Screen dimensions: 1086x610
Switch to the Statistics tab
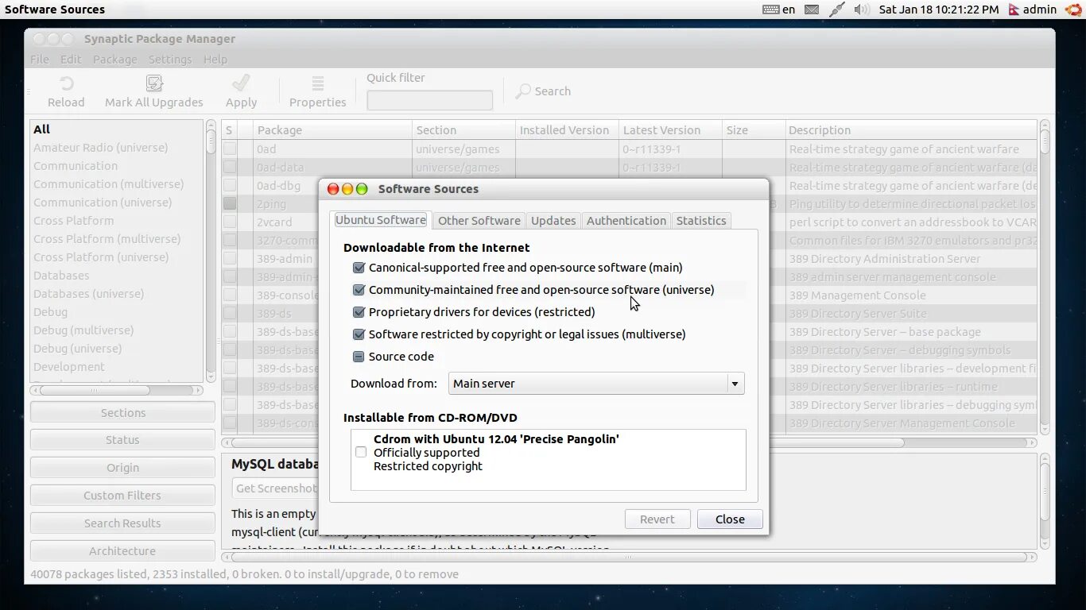tap(701, 221)
